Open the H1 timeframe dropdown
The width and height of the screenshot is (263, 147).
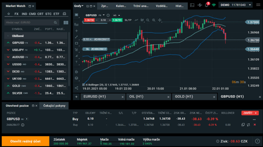point(117,15)
